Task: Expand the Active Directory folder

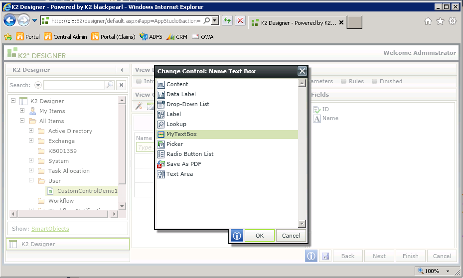Action: click(31, 131)
